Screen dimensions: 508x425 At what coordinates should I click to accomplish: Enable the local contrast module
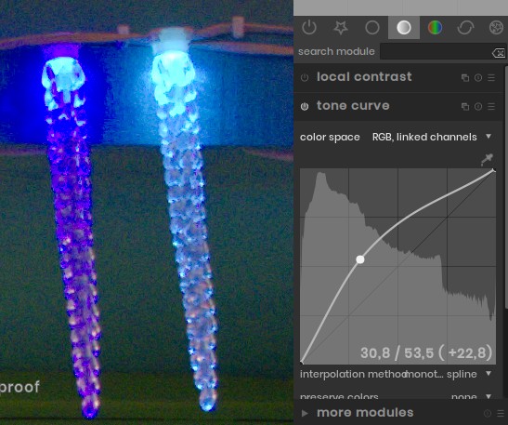pyautogui.click(x=305, y=77)
